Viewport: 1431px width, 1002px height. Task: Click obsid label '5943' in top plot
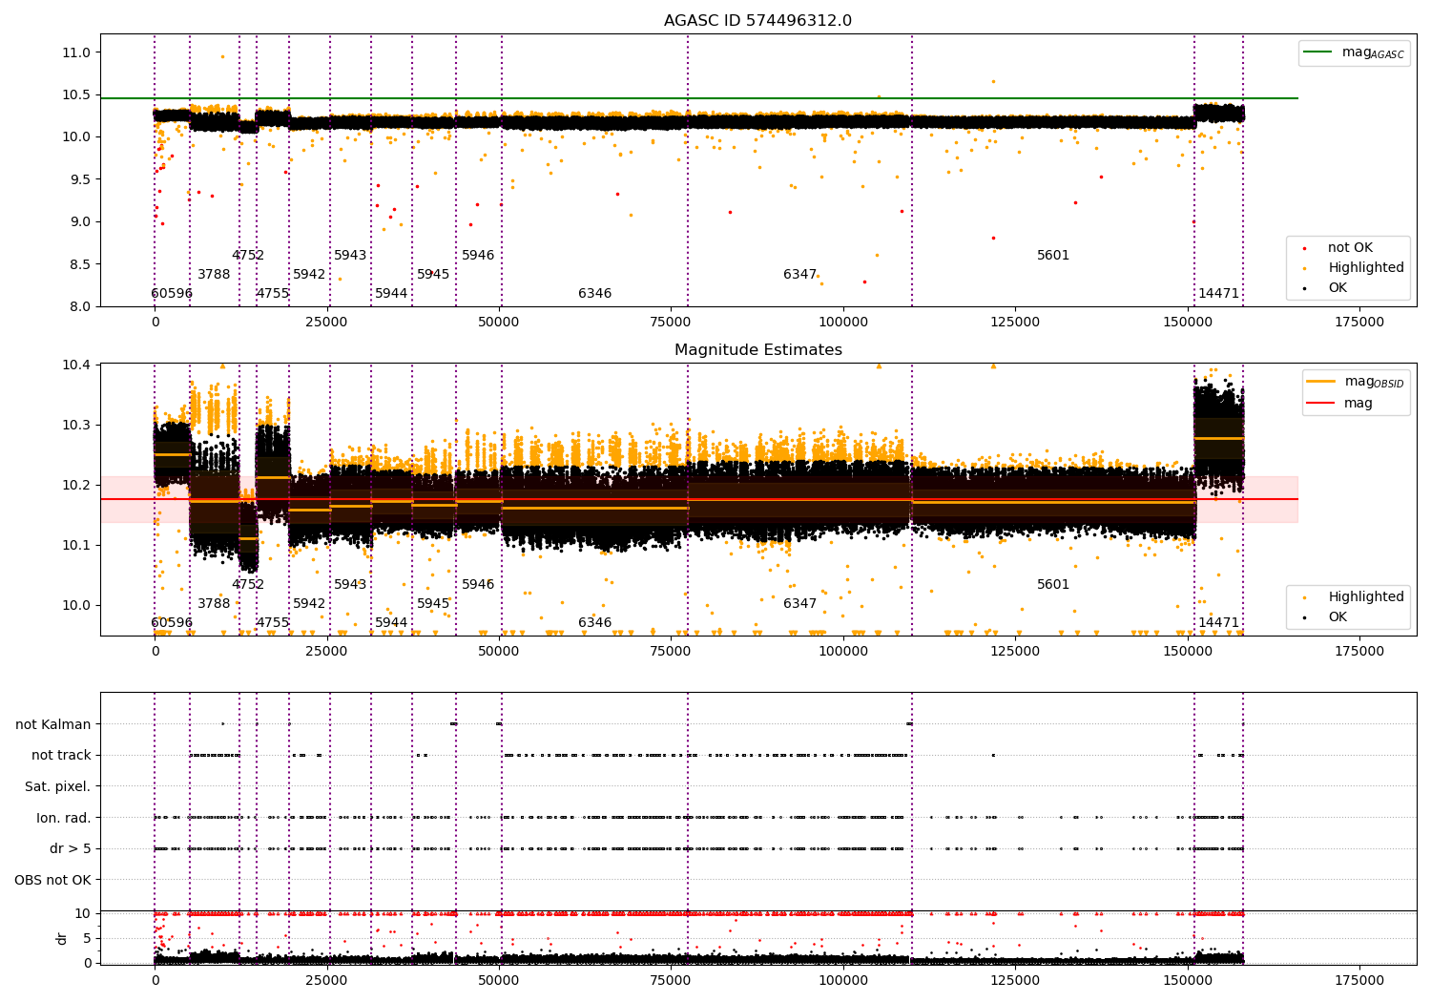tap(350, 255)
